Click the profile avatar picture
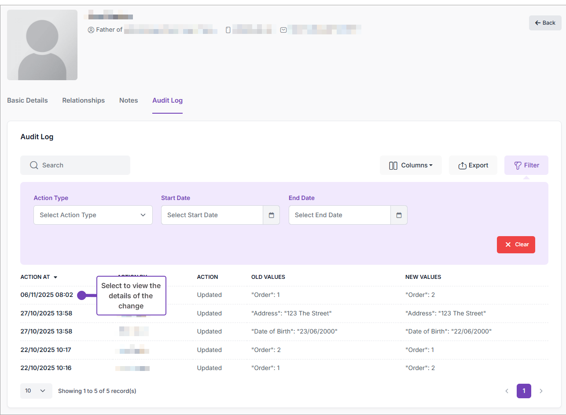This screenshot has height=415, width=566. pyautogui.click(x=42, y=45)
